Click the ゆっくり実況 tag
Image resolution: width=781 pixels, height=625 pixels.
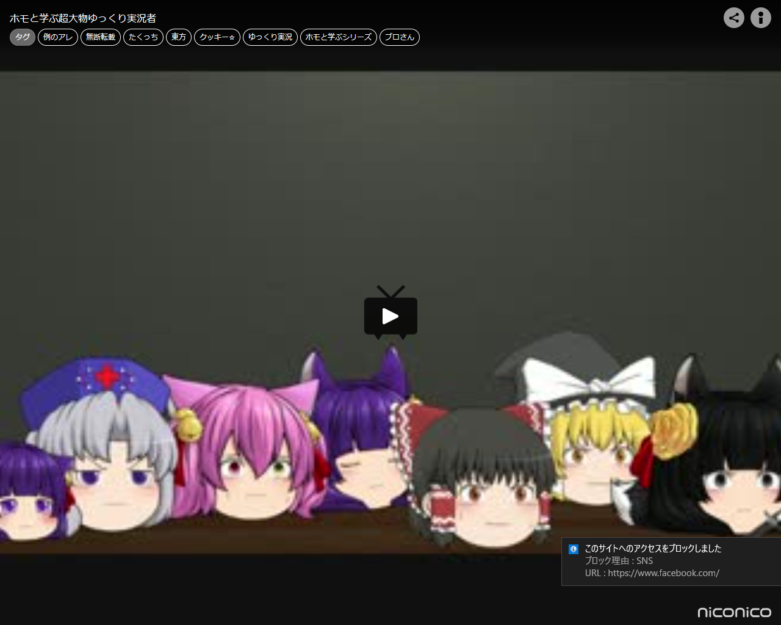point(270,37)
